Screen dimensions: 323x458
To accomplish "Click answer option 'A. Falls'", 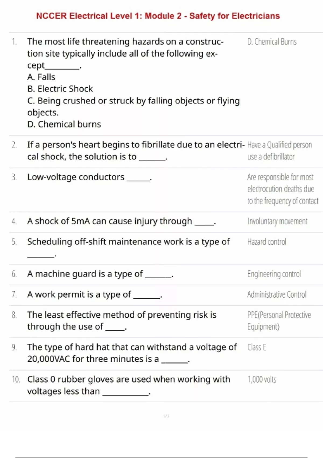I will click(41, 77).
